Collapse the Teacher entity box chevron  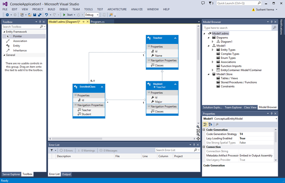(175, 38)
